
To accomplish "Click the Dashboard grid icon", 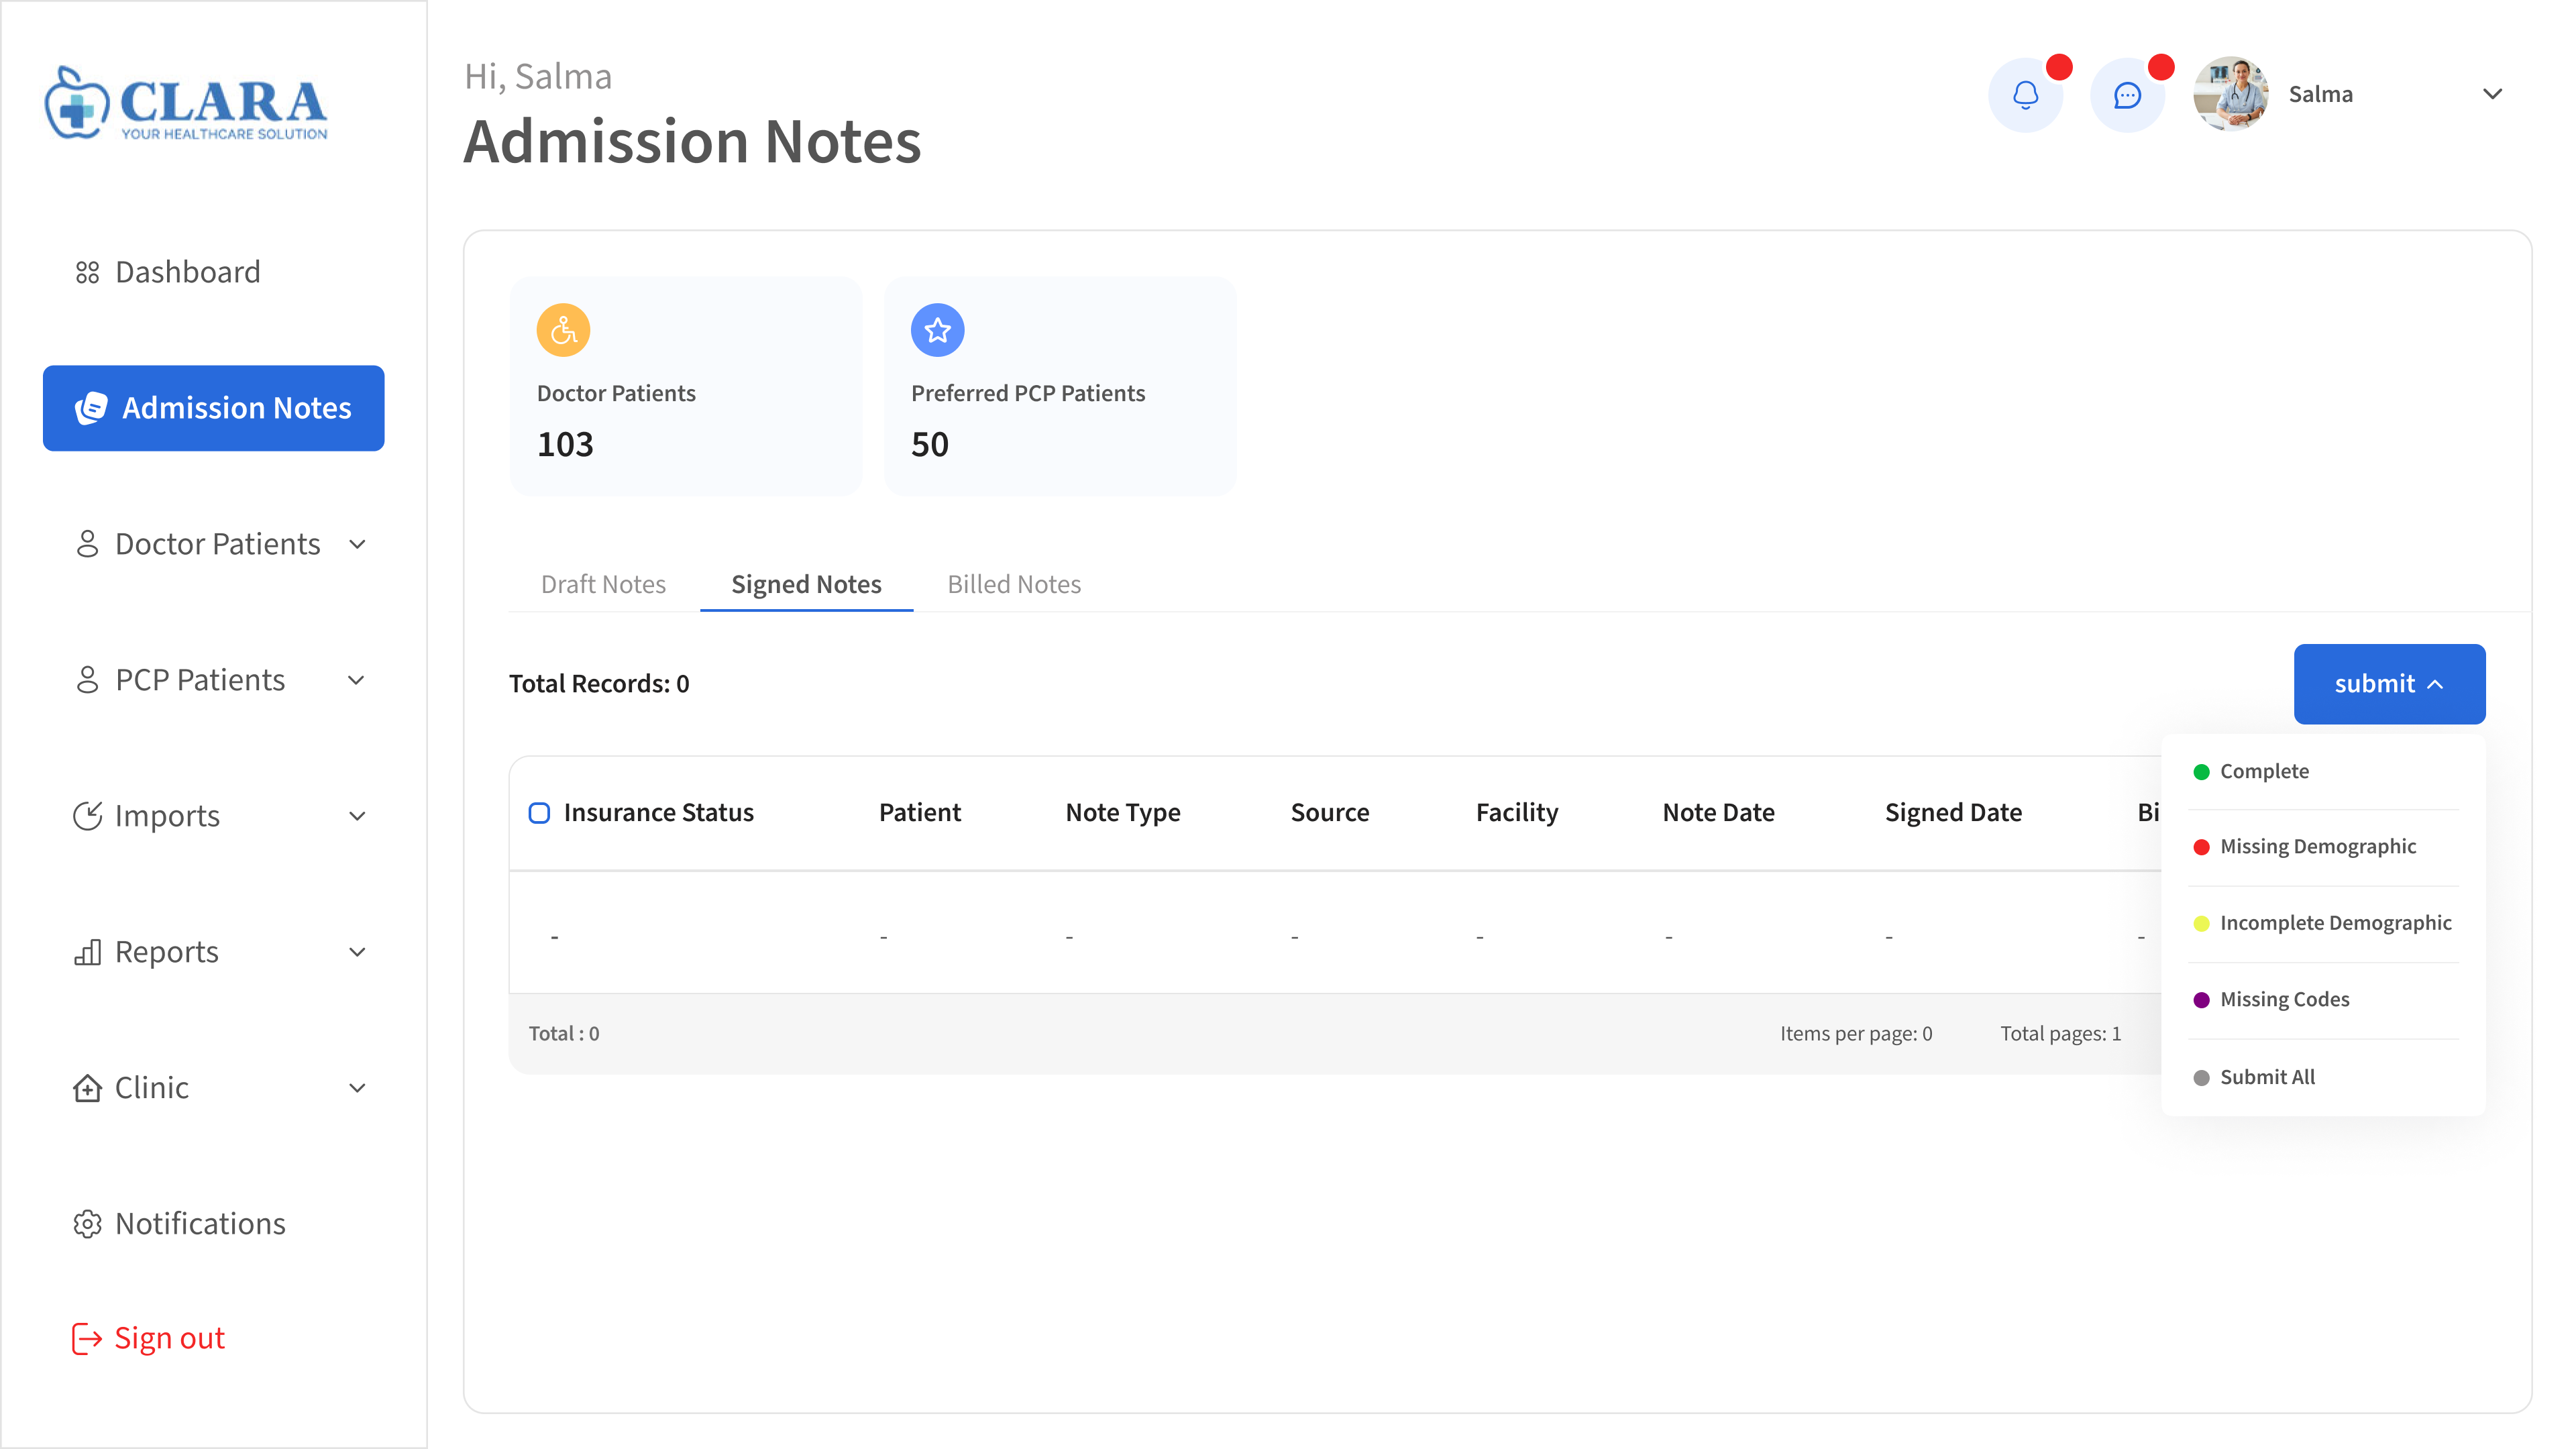I will pos(87,272).
